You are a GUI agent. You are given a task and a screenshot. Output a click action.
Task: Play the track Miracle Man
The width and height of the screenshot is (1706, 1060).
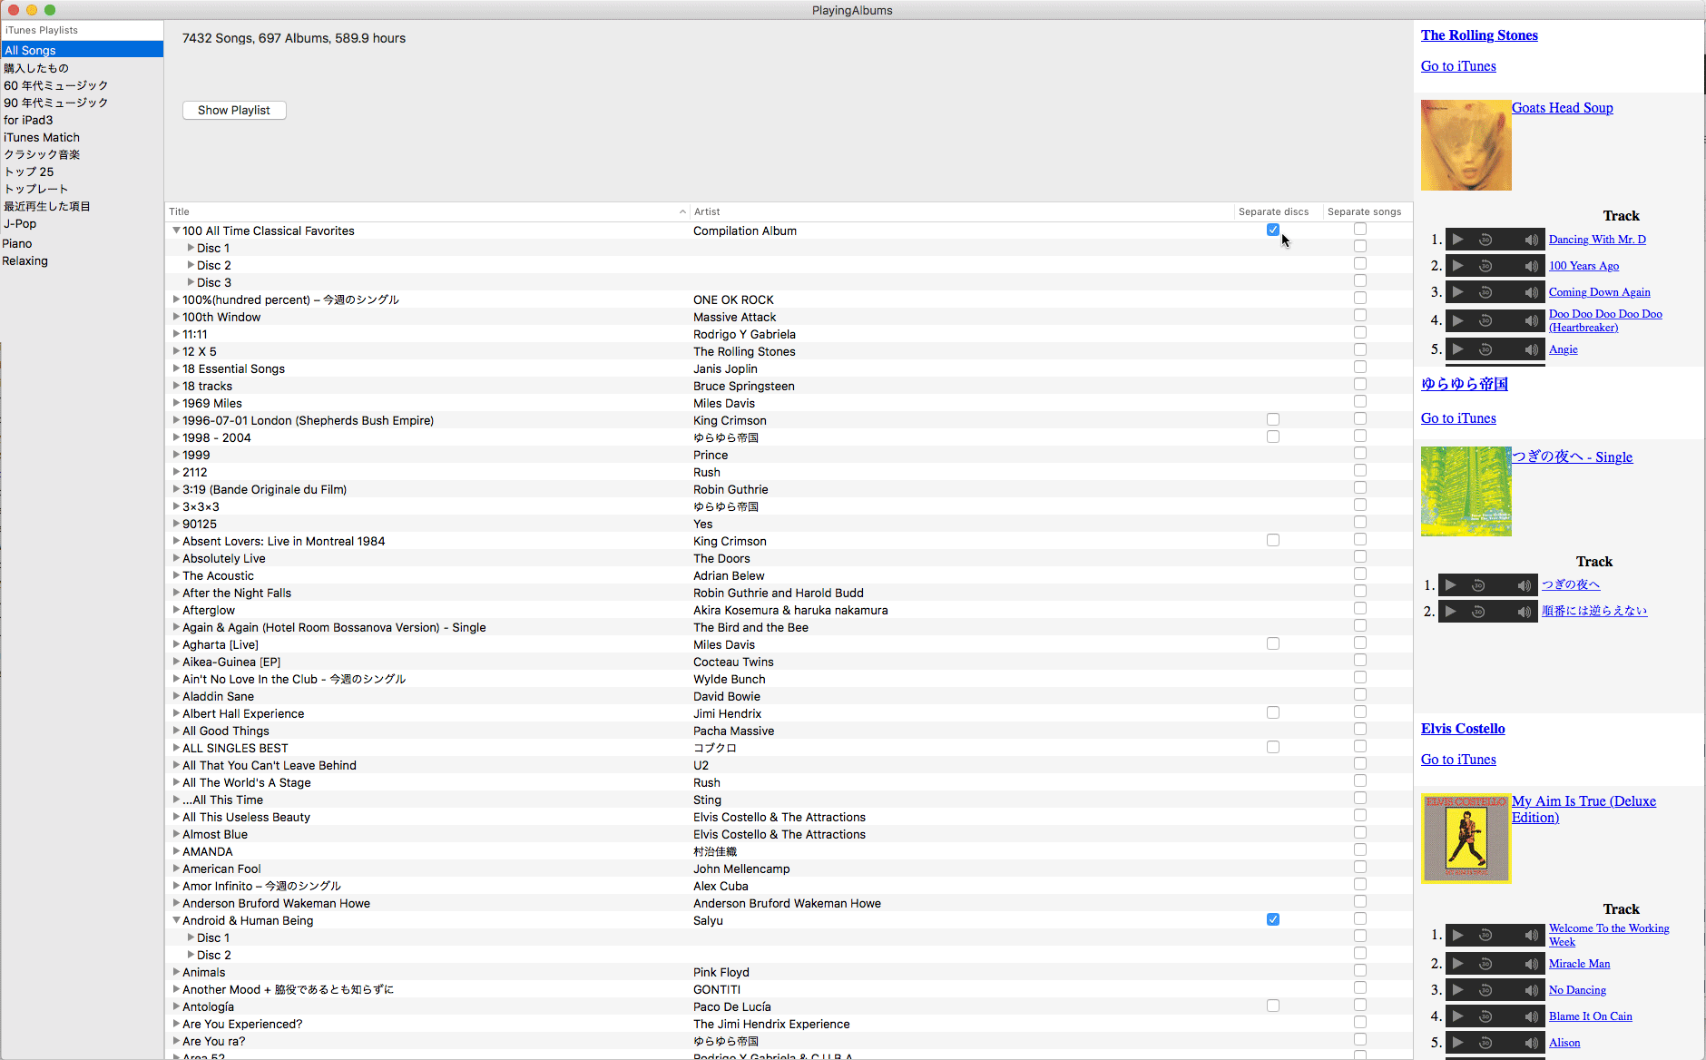pyautogui.click(x=1457, y=964)
